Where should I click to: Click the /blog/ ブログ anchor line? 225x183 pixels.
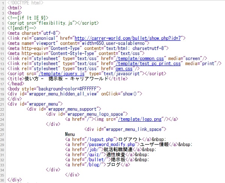point(97,165)
